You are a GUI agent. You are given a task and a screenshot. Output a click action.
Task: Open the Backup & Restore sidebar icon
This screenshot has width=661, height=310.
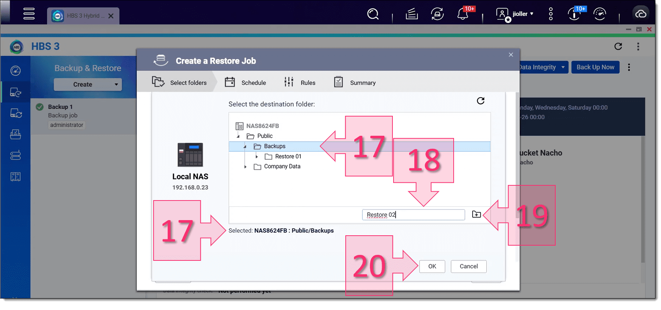click(x=16, y=92)
